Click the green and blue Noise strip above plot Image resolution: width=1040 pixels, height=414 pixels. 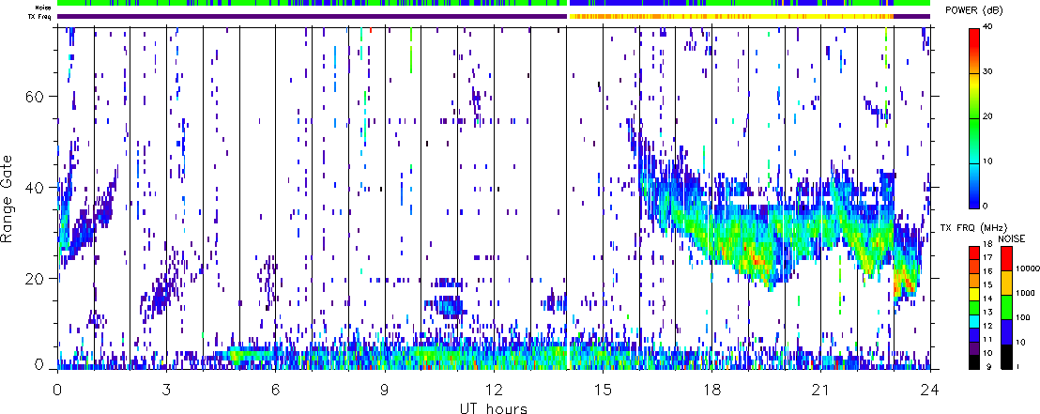click(x=494, y=4)
